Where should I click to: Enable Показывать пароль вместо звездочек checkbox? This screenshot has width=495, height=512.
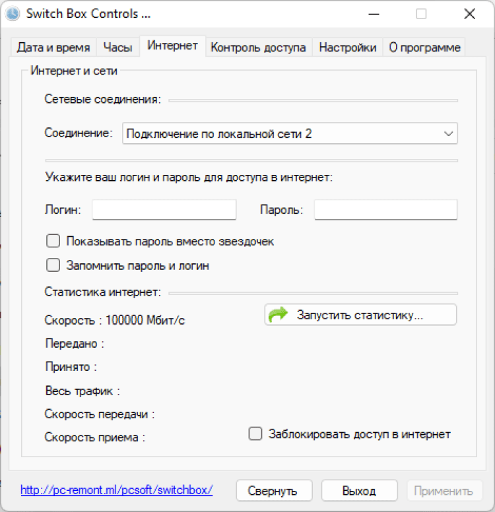pyautogui.click(x=53, y=241)
